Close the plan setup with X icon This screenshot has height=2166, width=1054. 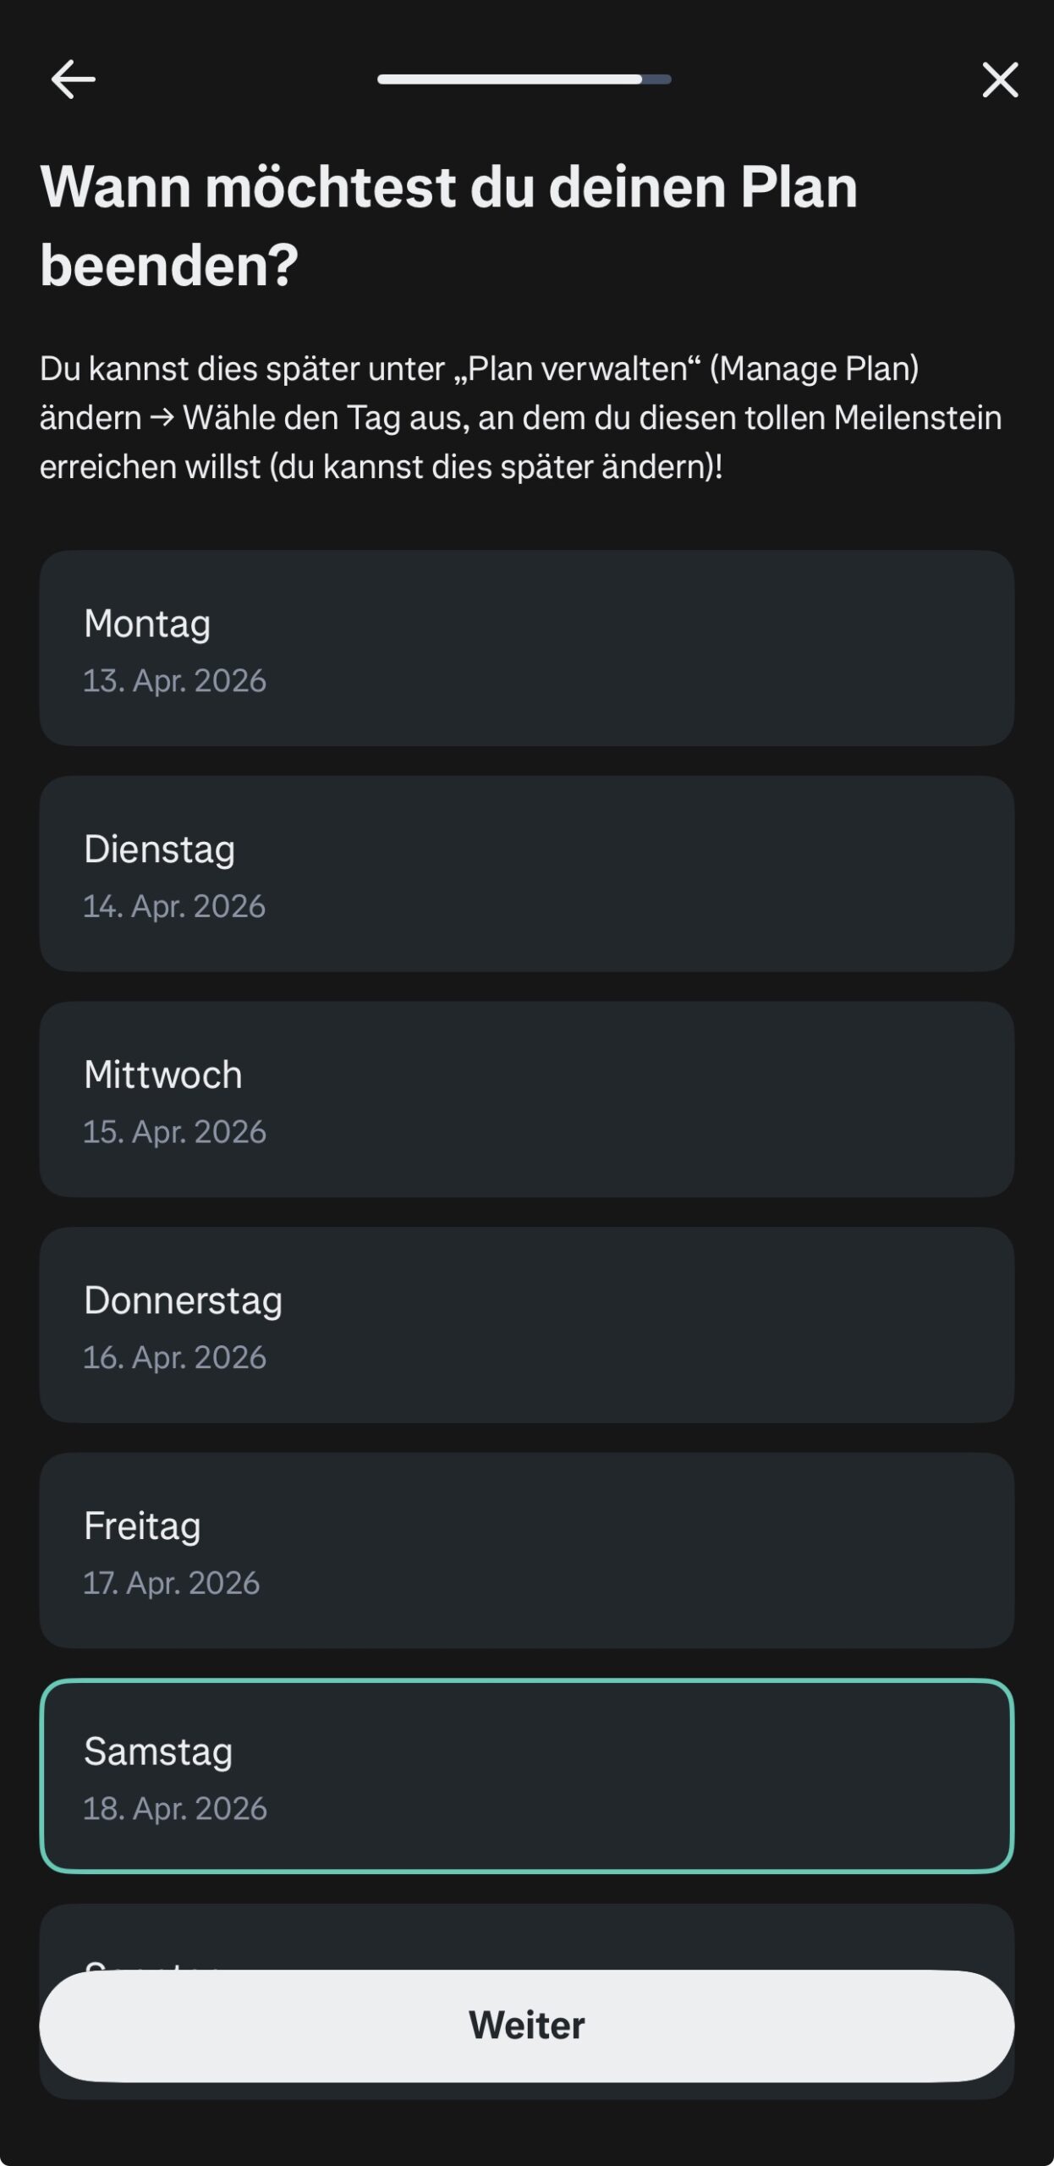click(x=1000, y=80)
